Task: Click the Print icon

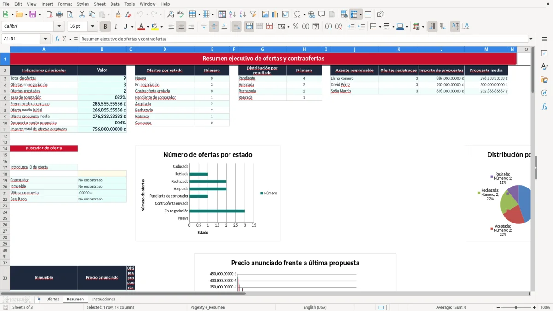Action: coord(59,14)
